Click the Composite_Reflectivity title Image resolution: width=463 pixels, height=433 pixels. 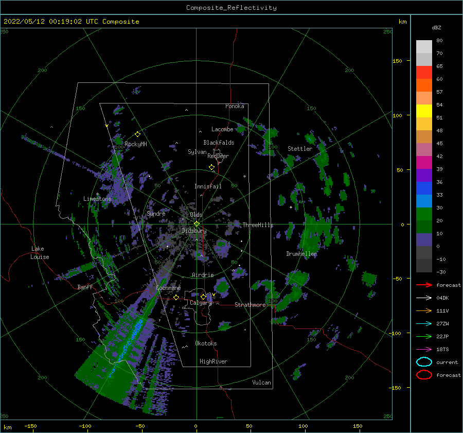point(232,8)
